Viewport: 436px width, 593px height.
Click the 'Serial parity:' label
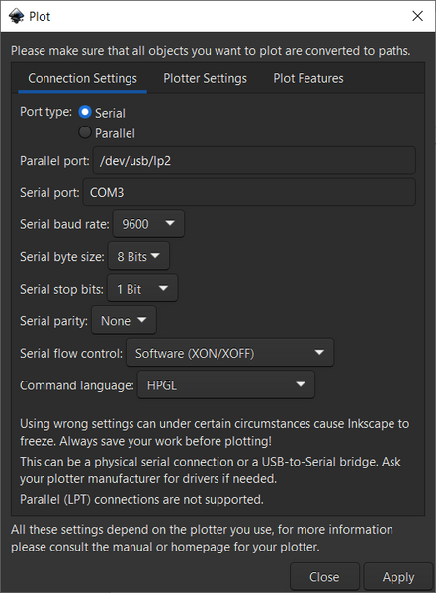point(53,321)
